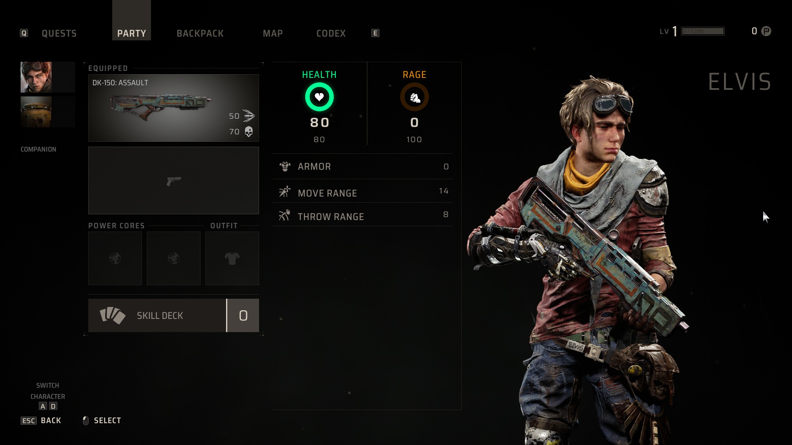Click the empty pistol secondary weapon slot

[174, 180]
